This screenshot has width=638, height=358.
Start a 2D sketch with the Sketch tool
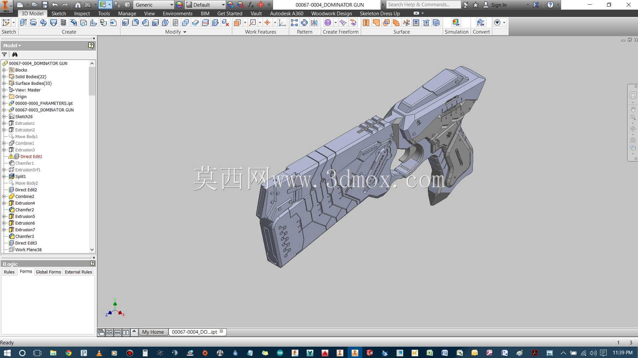6,23
